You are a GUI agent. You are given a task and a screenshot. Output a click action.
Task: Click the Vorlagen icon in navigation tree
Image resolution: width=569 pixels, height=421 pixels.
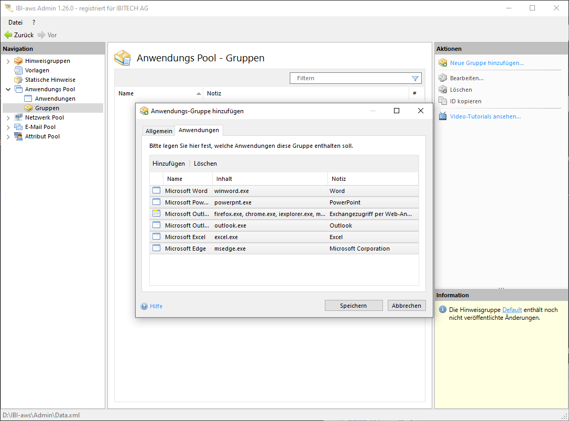coord(19,70)
